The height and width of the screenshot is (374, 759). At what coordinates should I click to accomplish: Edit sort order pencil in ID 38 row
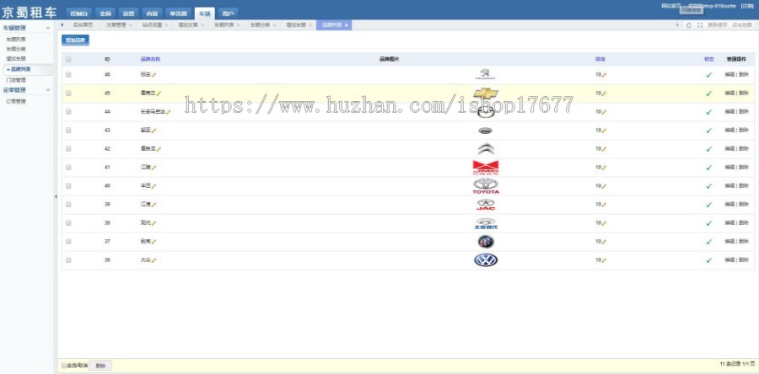tap(604, 223)
